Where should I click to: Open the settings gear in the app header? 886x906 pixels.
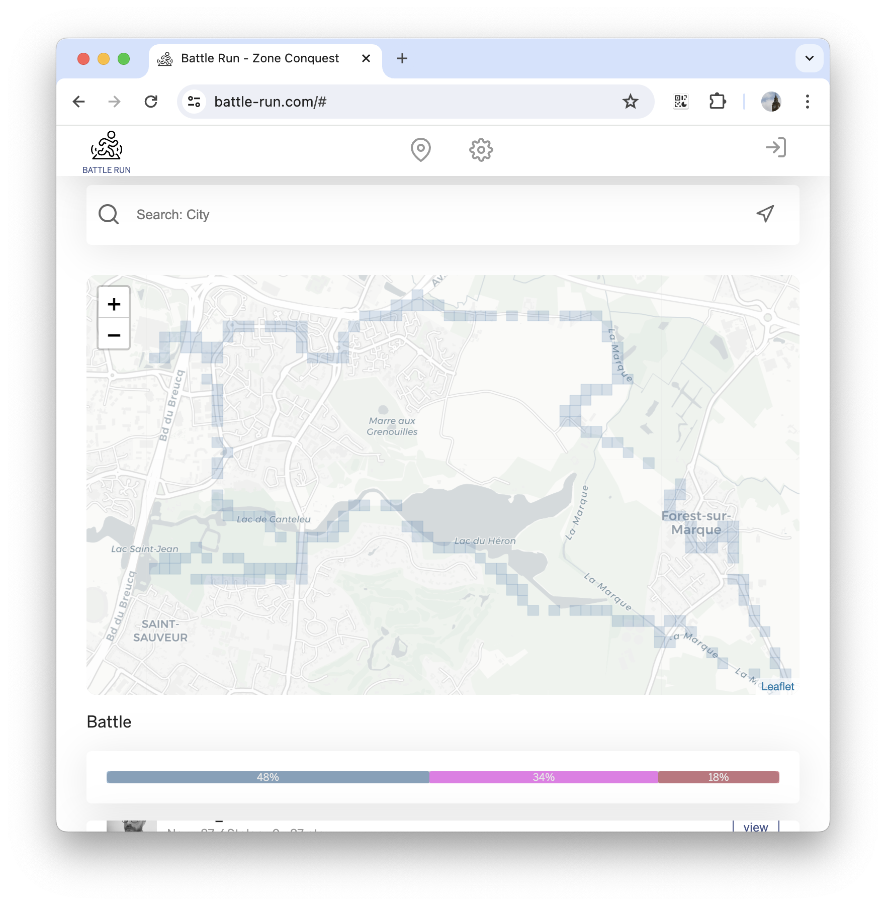481,149
